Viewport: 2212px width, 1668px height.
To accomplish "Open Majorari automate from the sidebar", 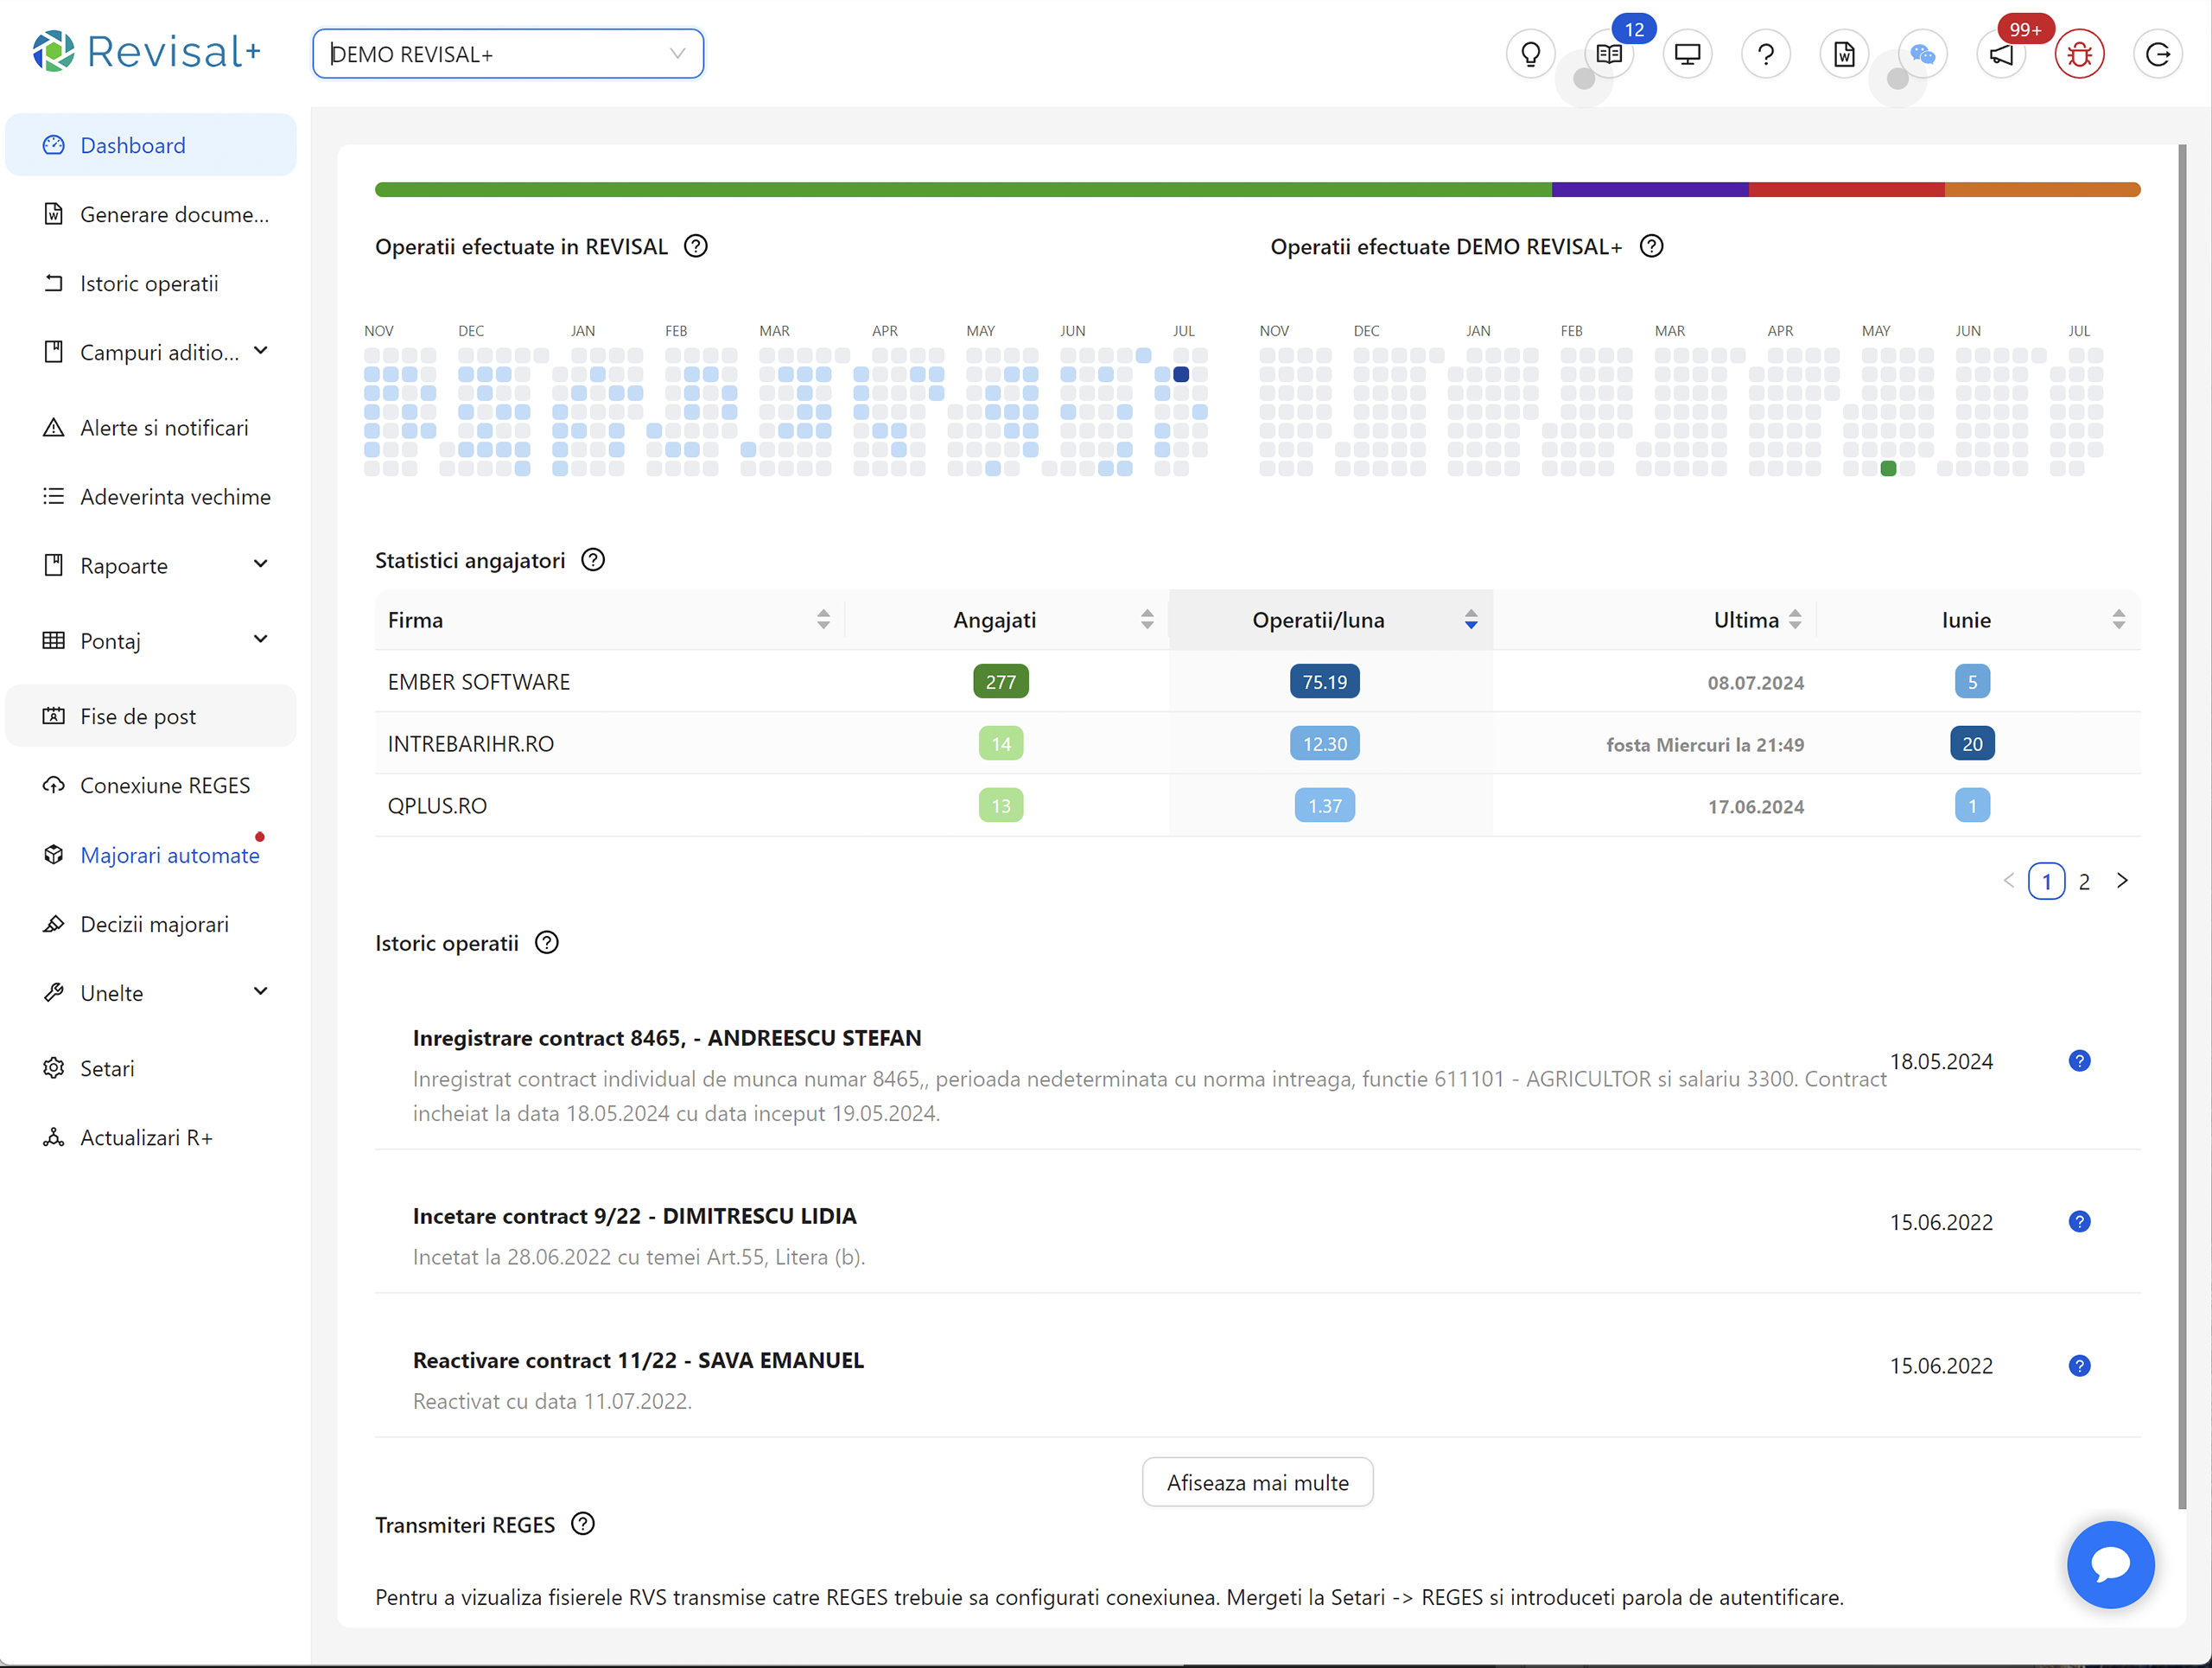I will click(x=169, y=855).
